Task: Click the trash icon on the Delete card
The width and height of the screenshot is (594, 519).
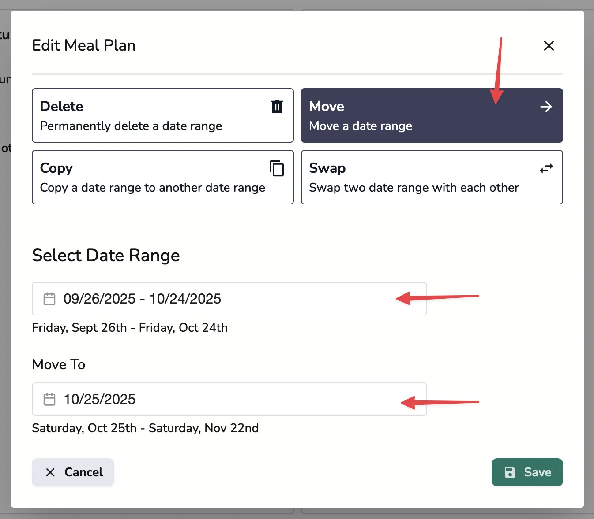Action: coord(277,106)
